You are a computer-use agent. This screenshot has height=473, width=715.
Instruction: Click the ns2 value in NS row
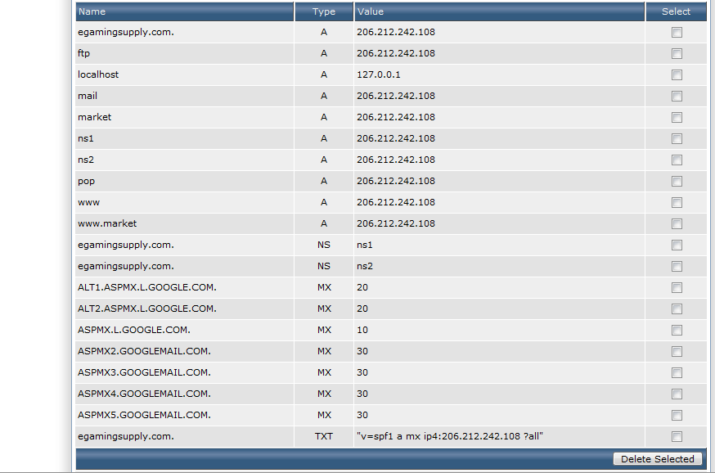pyautogui.click(x=365, y=266)
